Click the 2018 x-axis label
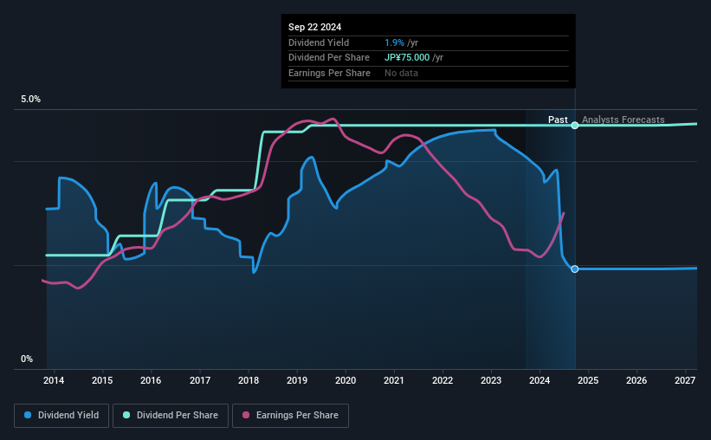Image resolution: width=711 pixels, height=440 pixels. 249,380
